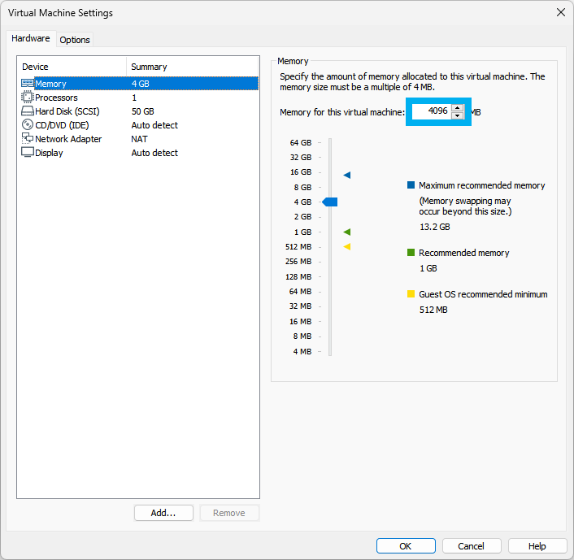
Task: Click the 50 GB hard disk summary
Action: pyautogui.click(x=143, y=111)
